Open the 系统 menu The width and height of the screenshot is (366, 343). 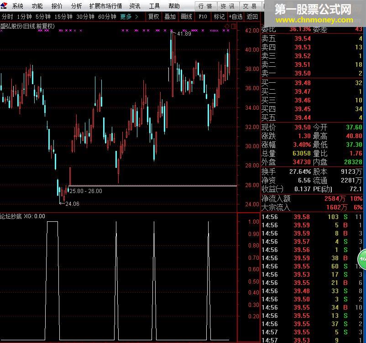[x=18, y=6]
